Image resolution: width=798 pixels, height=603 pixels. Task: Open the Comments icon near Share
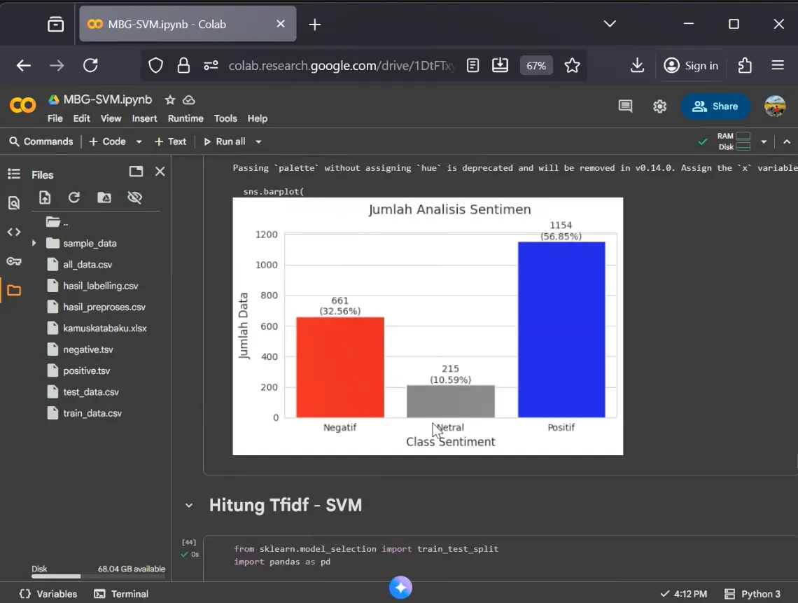tap(625, 106)
